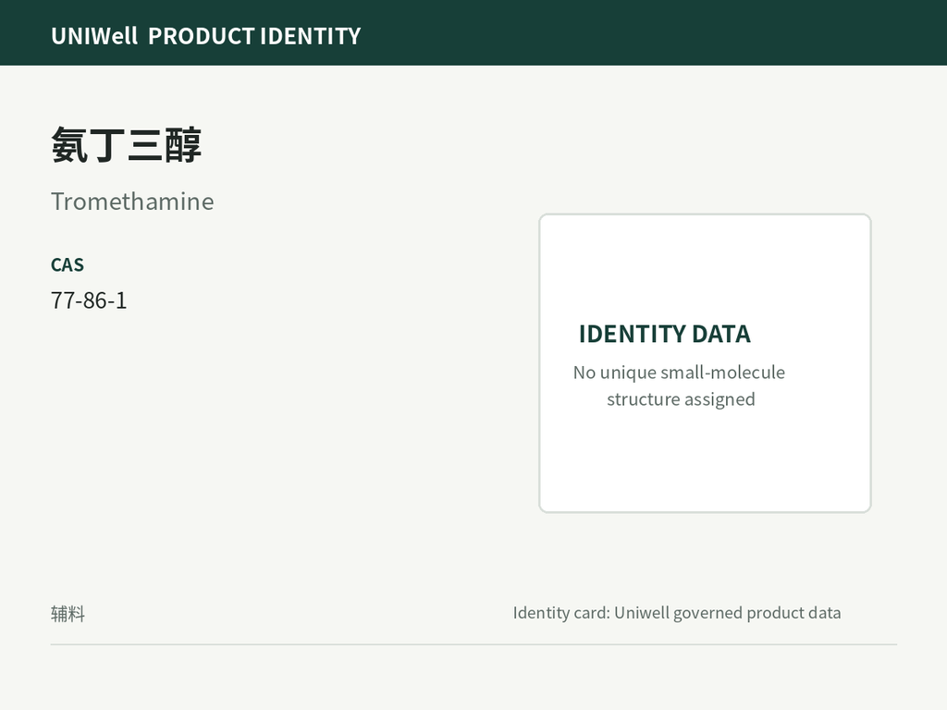This screenshot has height=710, width=947.
Task: Click the 辅料 category tag
Action: 68,614
